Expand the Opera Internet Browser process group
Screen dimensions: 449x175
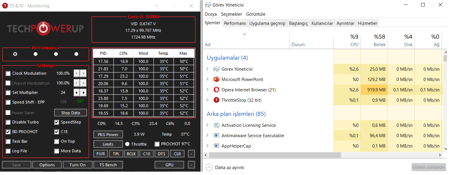point(207,90)
